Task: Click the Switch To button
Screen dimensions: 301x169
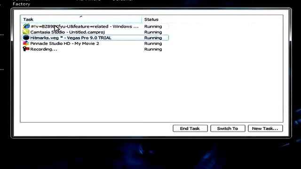Action: point(228,128)
